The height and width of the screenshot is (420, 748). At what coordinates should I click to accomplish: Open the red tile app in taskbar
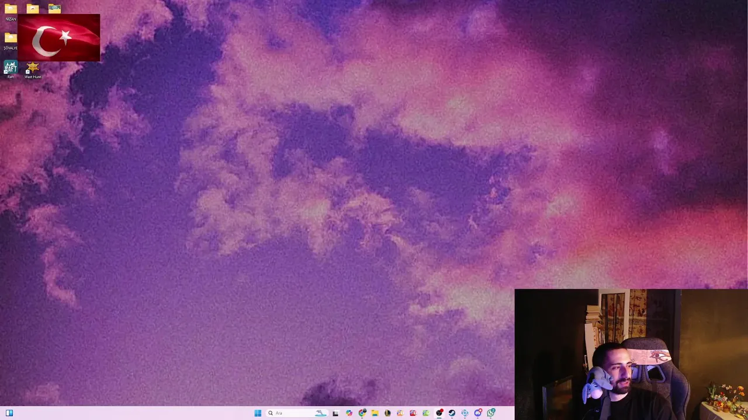point(413,413)
